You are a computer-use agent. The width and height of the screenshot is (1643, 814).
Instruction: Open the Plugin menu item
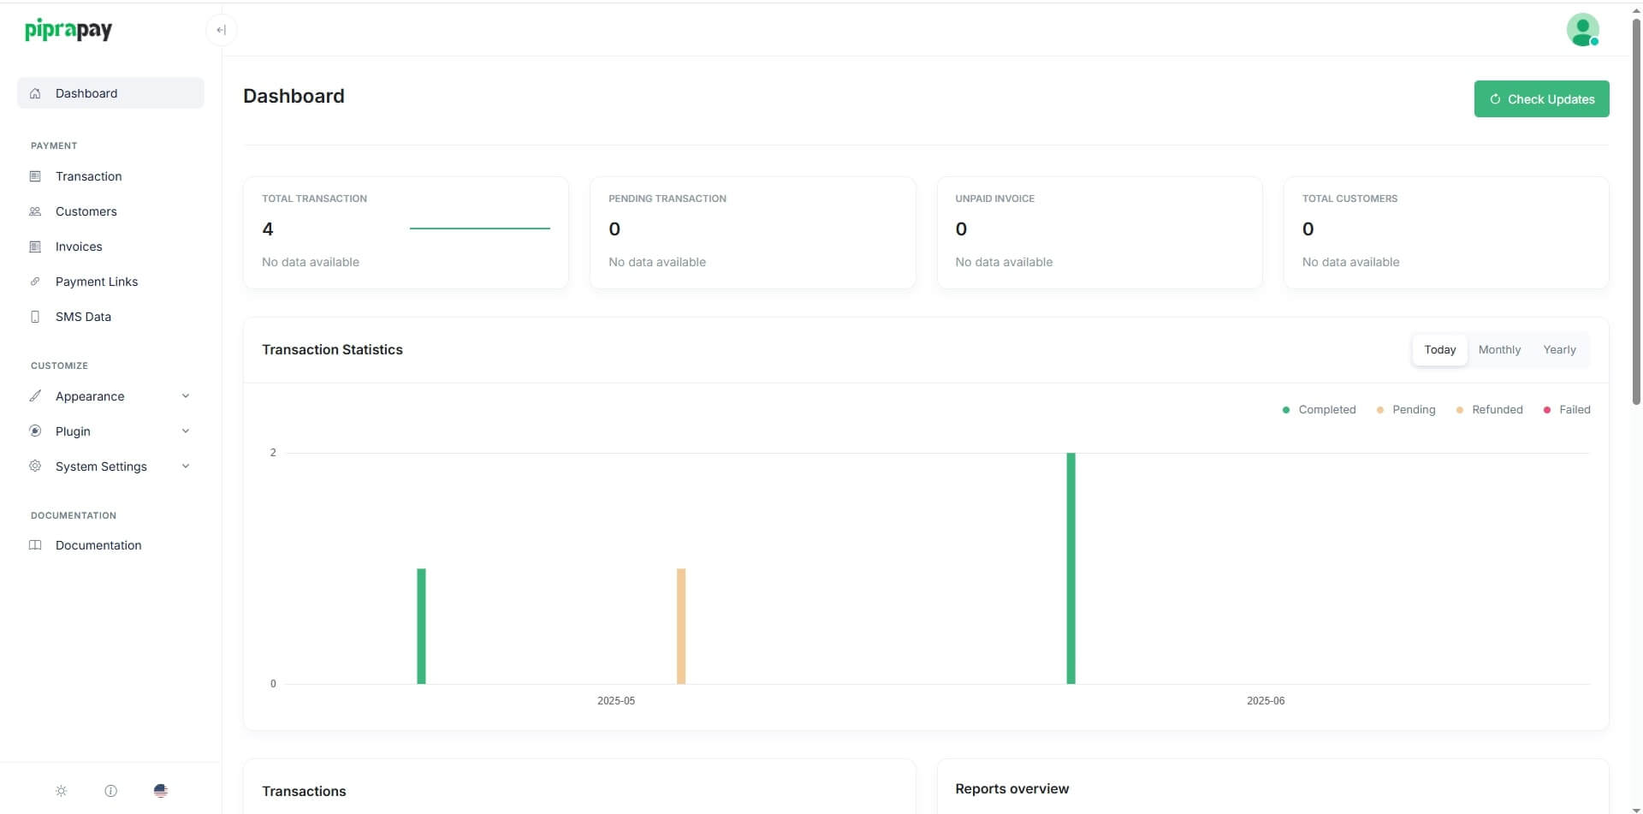click(x=110, y=431)
